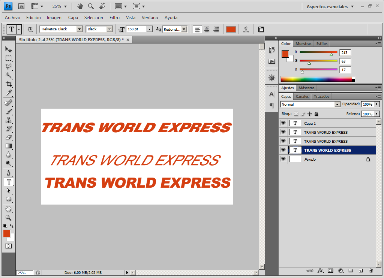Expand the 158 pt font size dropdown
The image size is (384, 278).
click(x=149, y=29)
